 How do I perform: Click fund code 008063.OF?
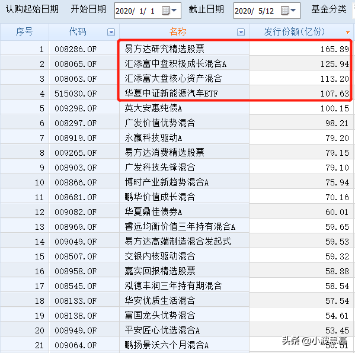tap(76, 79)
